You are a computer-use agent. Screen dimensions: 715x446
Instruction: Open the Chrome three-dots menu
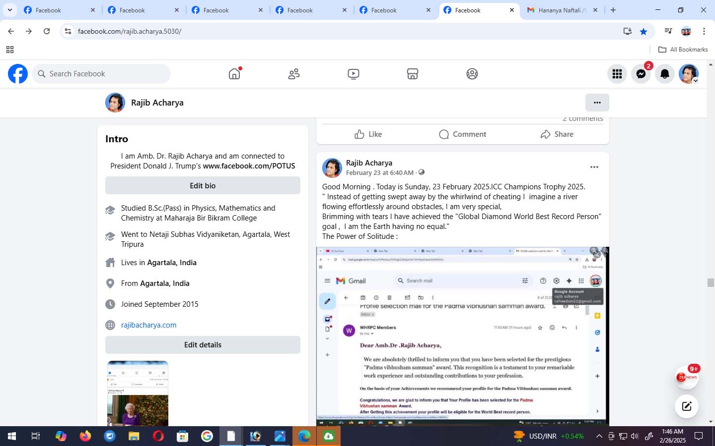tap(704, 31)
